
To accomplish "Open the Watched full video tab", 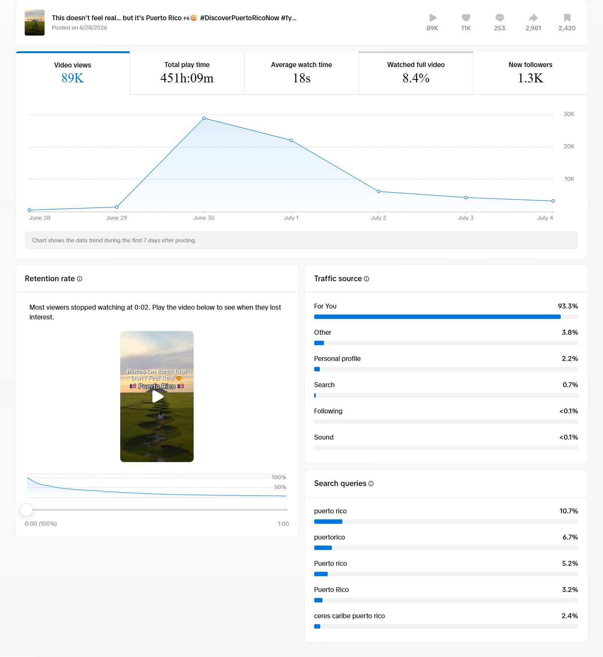I will [x=416, y=73].
